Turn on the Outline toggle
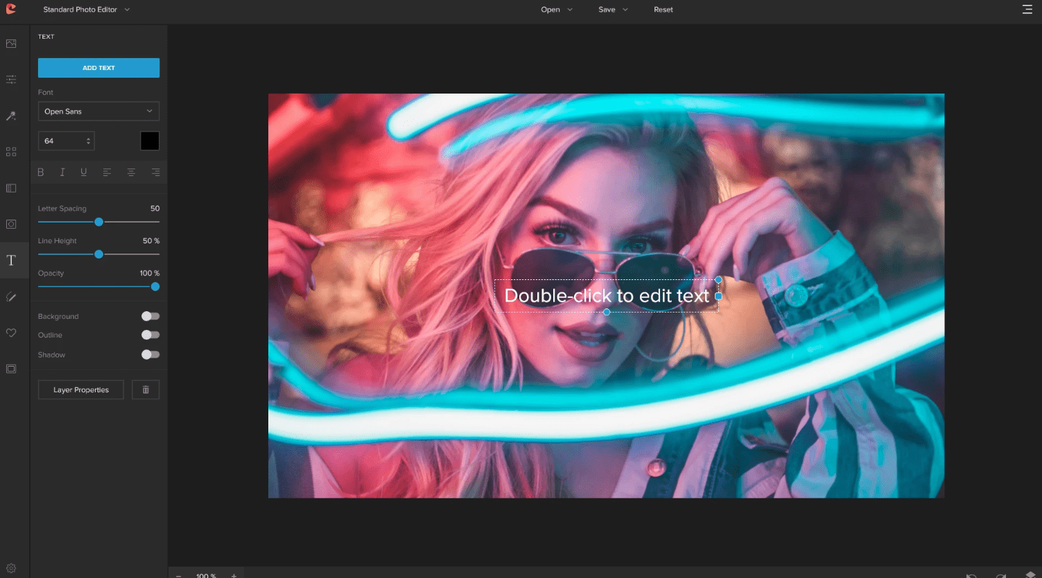 point(150,335)
